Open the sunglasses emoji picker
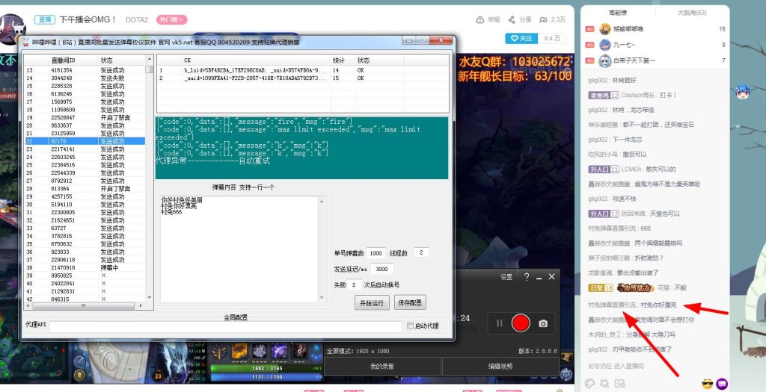766x392 pixels. tap(707, 383)
